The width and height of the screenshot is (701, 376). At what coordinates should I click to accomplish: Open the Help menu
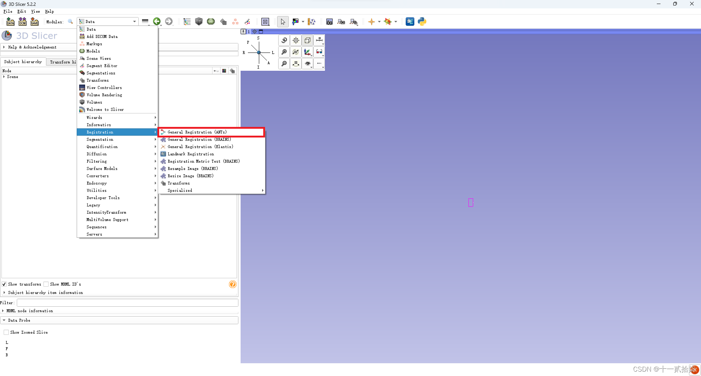[49, 12]
